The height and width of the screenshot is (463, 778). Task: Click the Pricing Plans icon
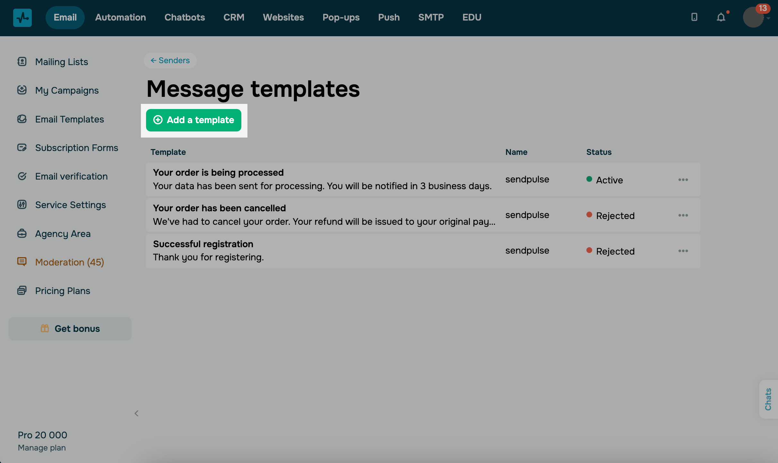click(x=22, y=290)
